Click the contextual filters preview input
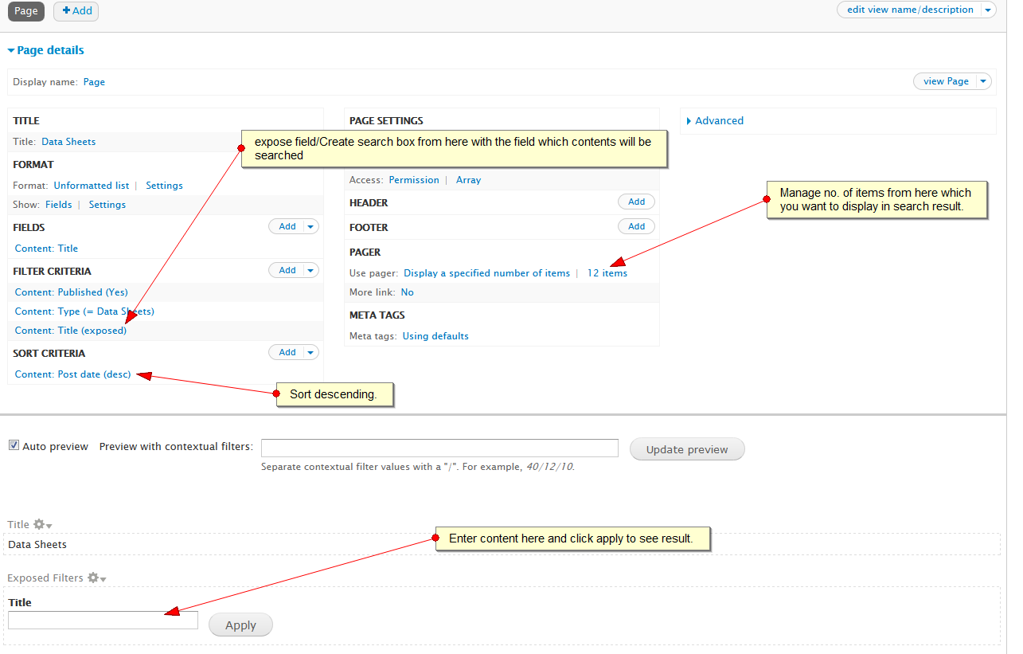This screenshot has height=654, width=1023. [439, 448]
